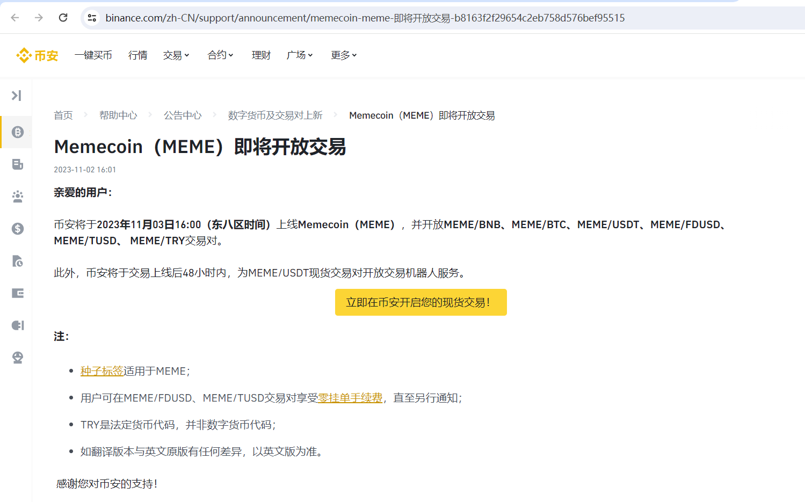Open the parachute airdrop sidebar icon
The height and width of the screenshot is (502, 805).
[x=18, y=358]
